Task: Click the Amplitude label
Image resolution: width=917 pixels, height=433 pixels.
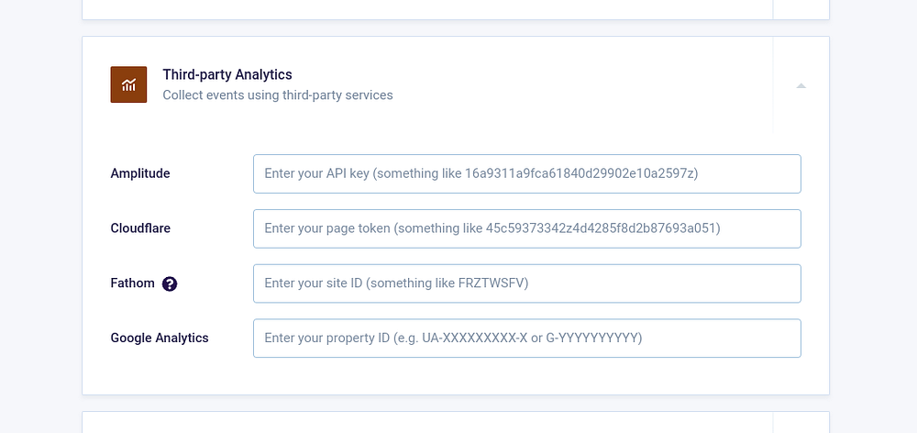Action: (140, 173)
